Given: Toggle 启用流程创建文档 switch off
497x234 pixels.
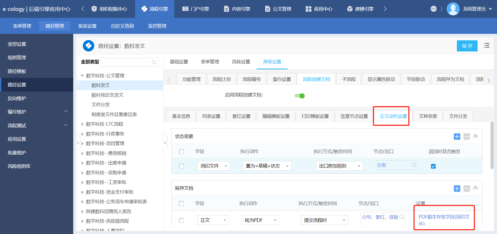Looking at the screenshot, I should [300, 96].
